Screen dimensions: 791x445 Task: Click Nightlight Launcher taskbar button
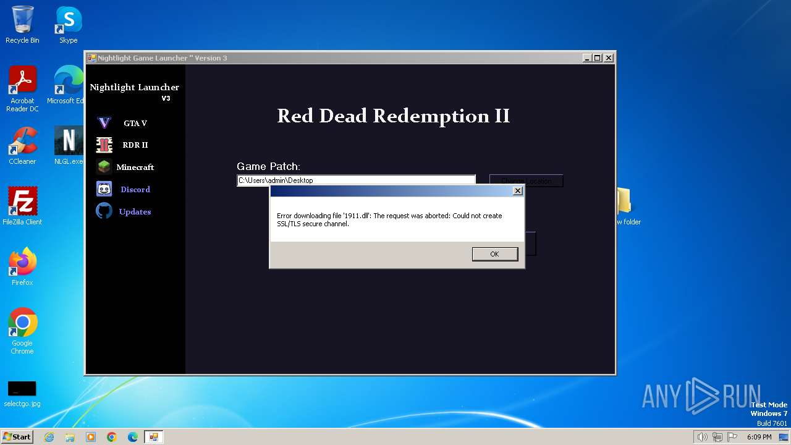[x=153, y=437]
